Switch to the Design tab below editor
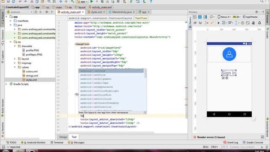 [x=63, y=137]
